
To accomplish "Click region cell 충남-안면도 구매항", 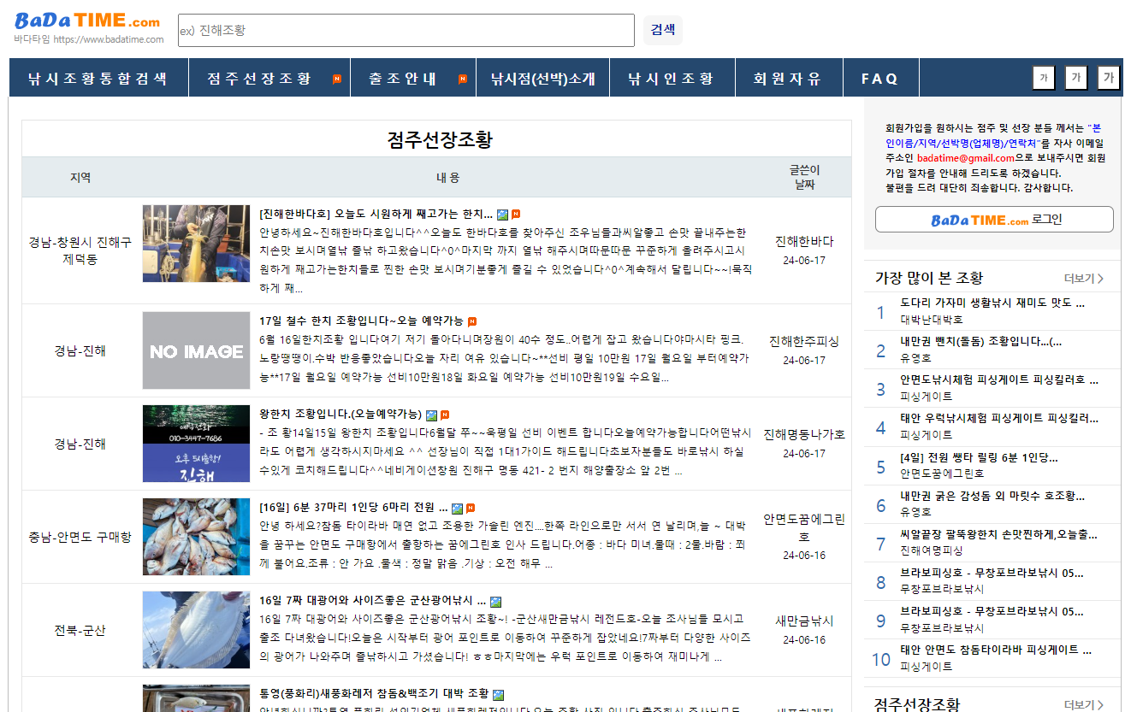I will click(x=80, y=537).
